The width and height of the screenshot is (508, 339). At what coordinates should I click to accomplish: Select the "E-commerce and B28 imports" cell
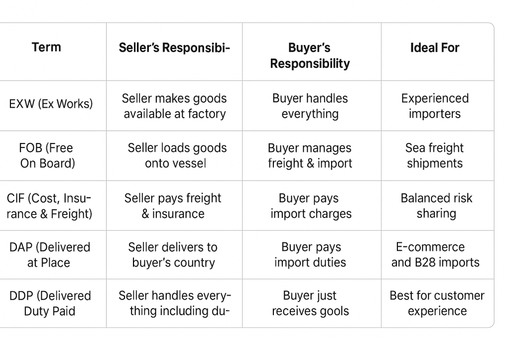pyautogui.click(x=435, y=255)
